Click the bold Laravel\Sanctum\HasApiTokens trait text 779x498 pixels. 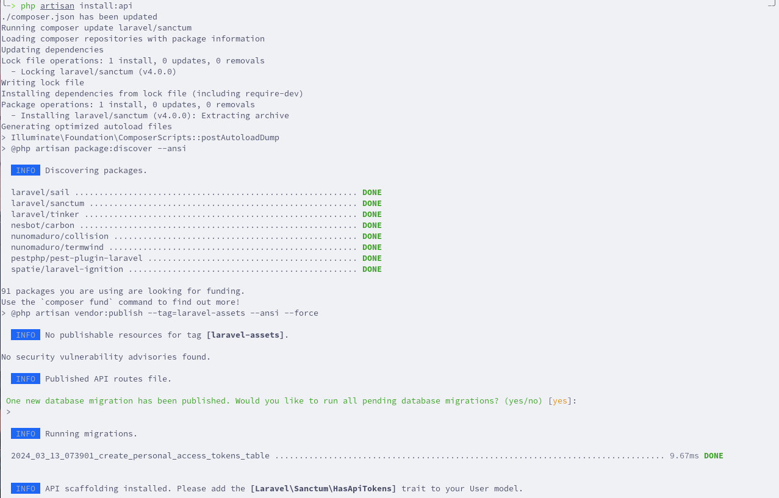pyautogui.click(x=323, y=488)
